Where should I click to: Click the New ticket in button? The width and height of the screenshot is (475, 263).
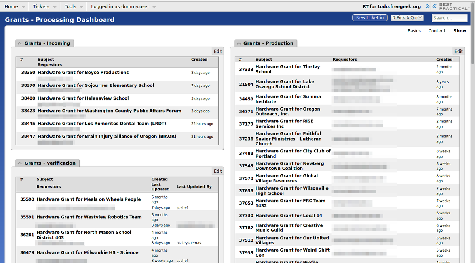pos(370,18)
